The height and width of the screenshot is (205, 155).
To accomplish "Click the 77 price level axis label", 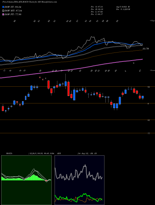I will 148,134.
